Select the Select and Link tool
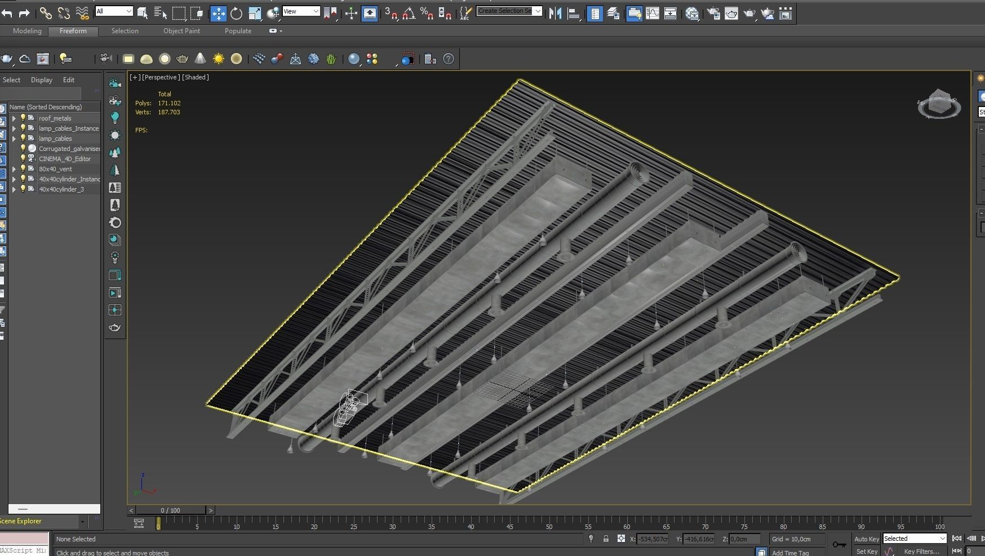The width and height of the screenshot is (985, 556). 46,13
